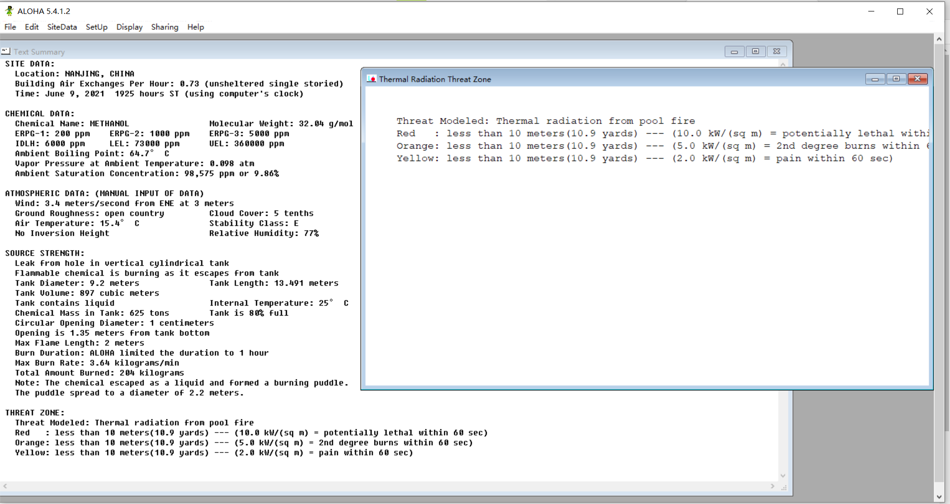Click the ALOHA application icon in title bar

[x=9, y=11]
